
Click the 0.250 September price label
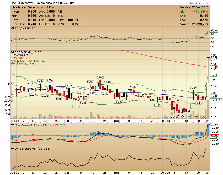[x=50, y=80]
